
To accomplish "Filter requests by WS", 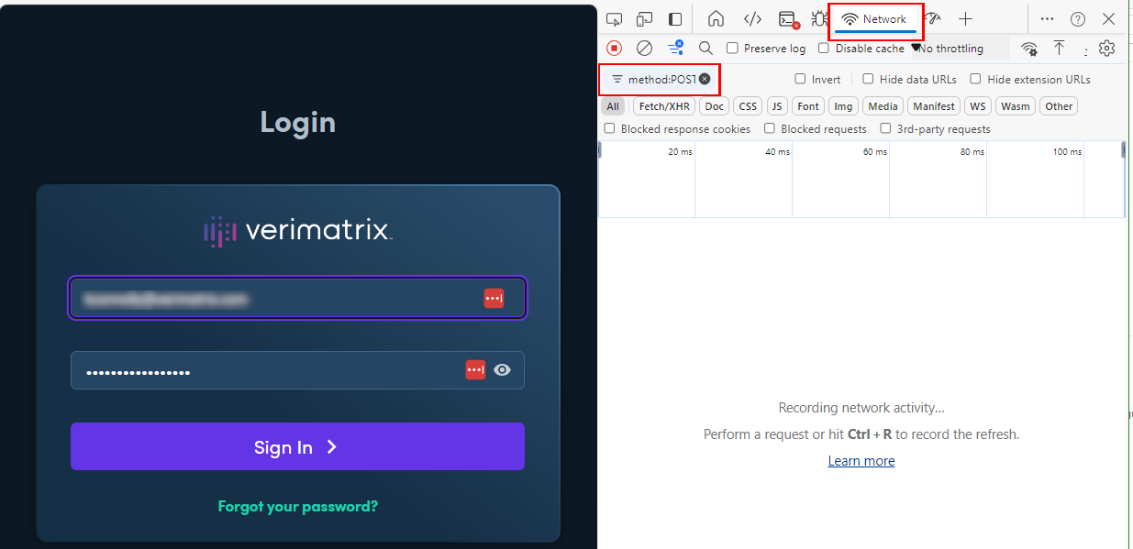I will (978, 106).
